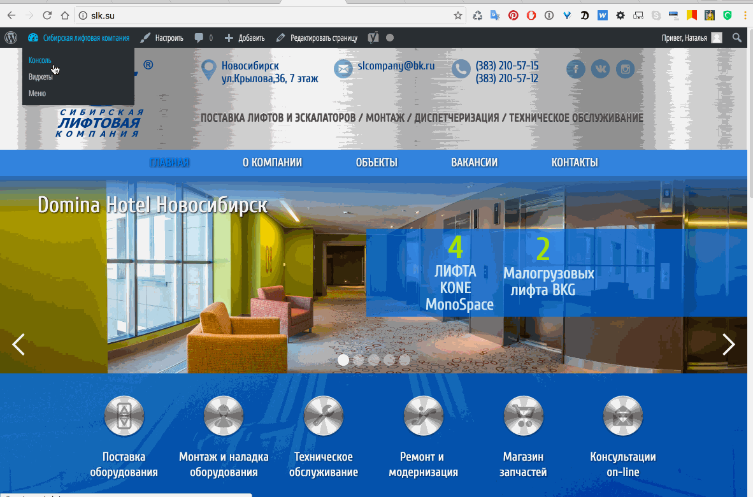Select Консоль in site dropdown menu
Image resolution: width=753 pixels, height=497 pixels.
pos(40,61)
